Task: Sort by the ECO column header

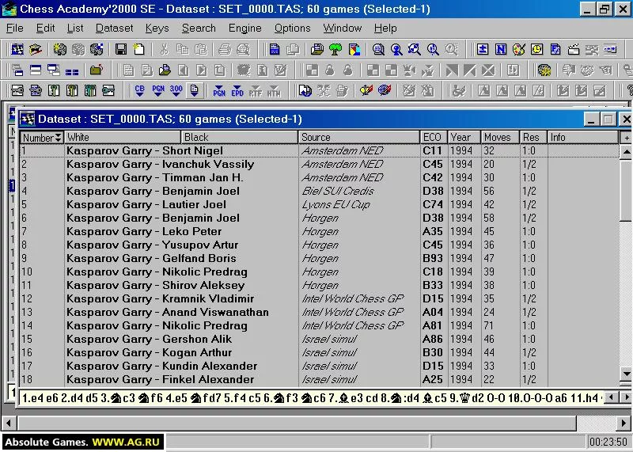Action: click(434, 137)
